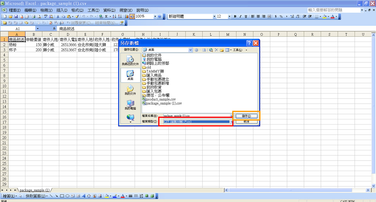Click the font color red A swatch
The height and width of the screenshot is (202, 376).
point(332,16)
